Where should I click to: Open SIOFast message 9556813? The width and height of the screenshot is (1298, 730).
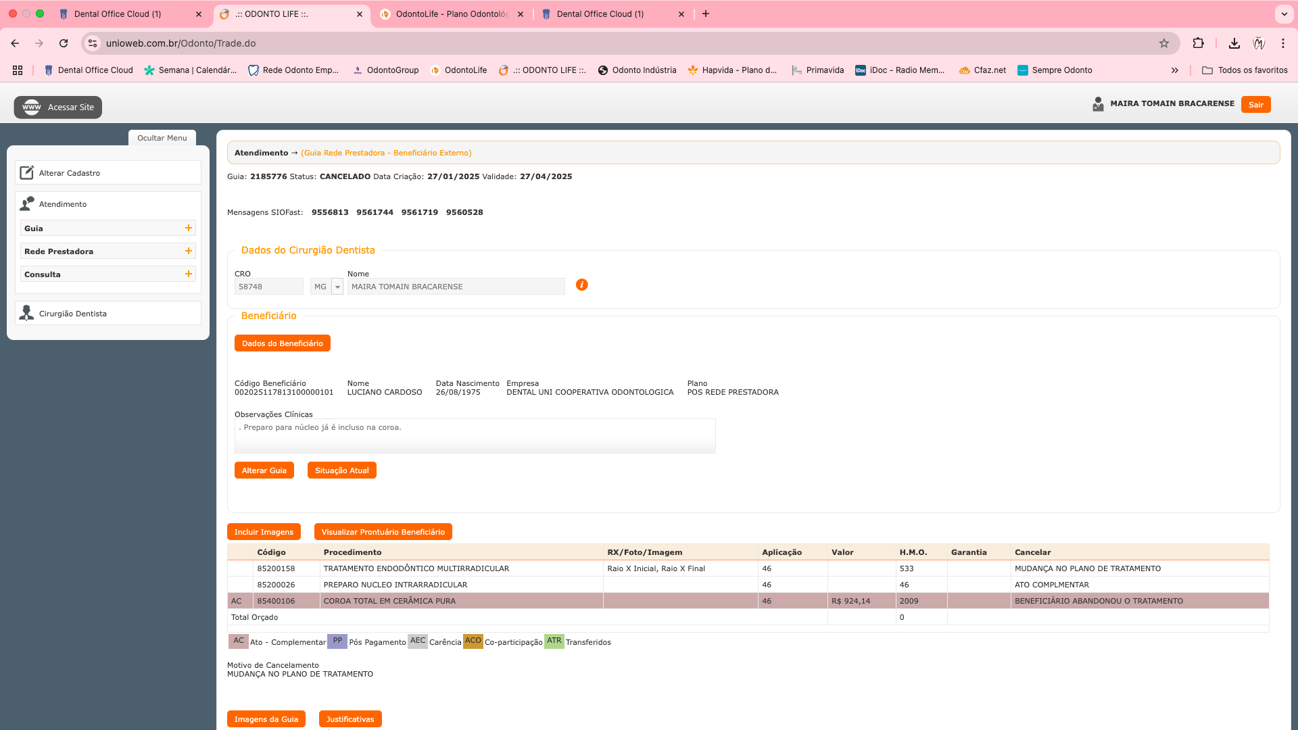[330, 212]
